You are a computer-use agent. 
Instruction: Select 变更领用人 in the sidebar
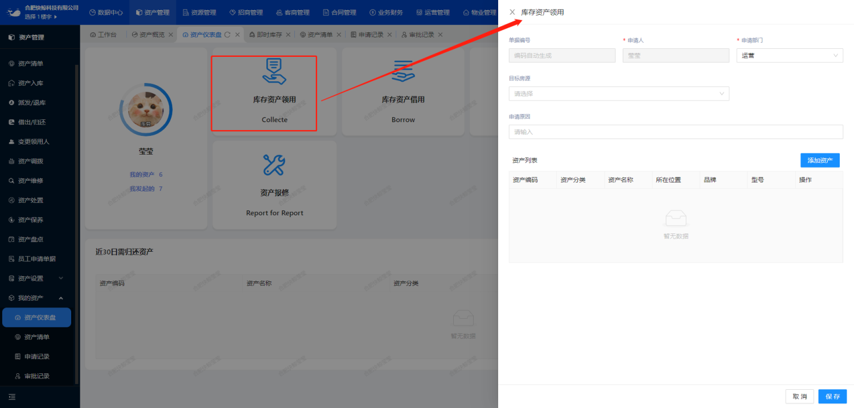[x=34, y=141]
